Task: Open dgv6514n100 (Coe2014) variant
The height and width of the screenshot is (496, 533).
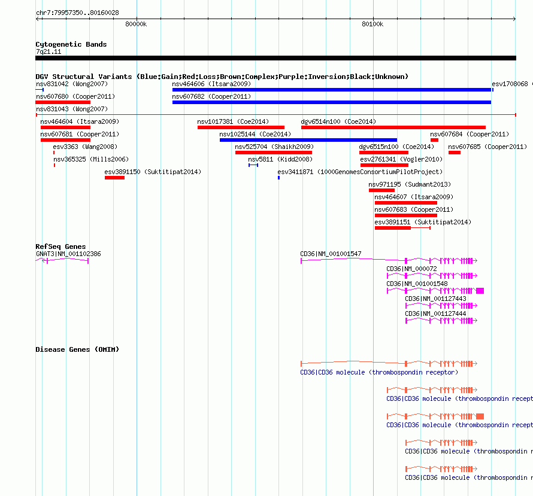Action: click(338, 121)
